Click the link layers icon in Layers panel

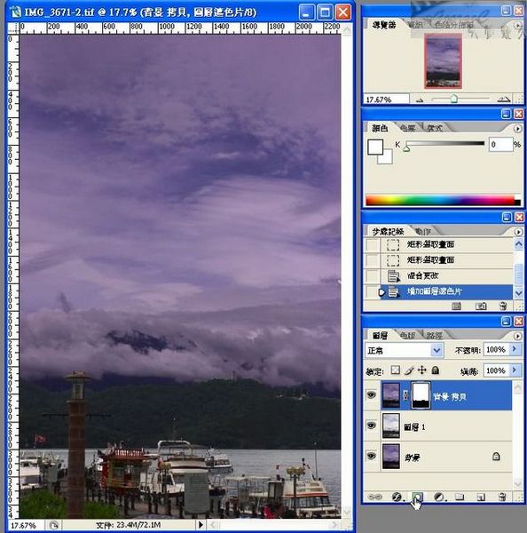pos(374,497)
